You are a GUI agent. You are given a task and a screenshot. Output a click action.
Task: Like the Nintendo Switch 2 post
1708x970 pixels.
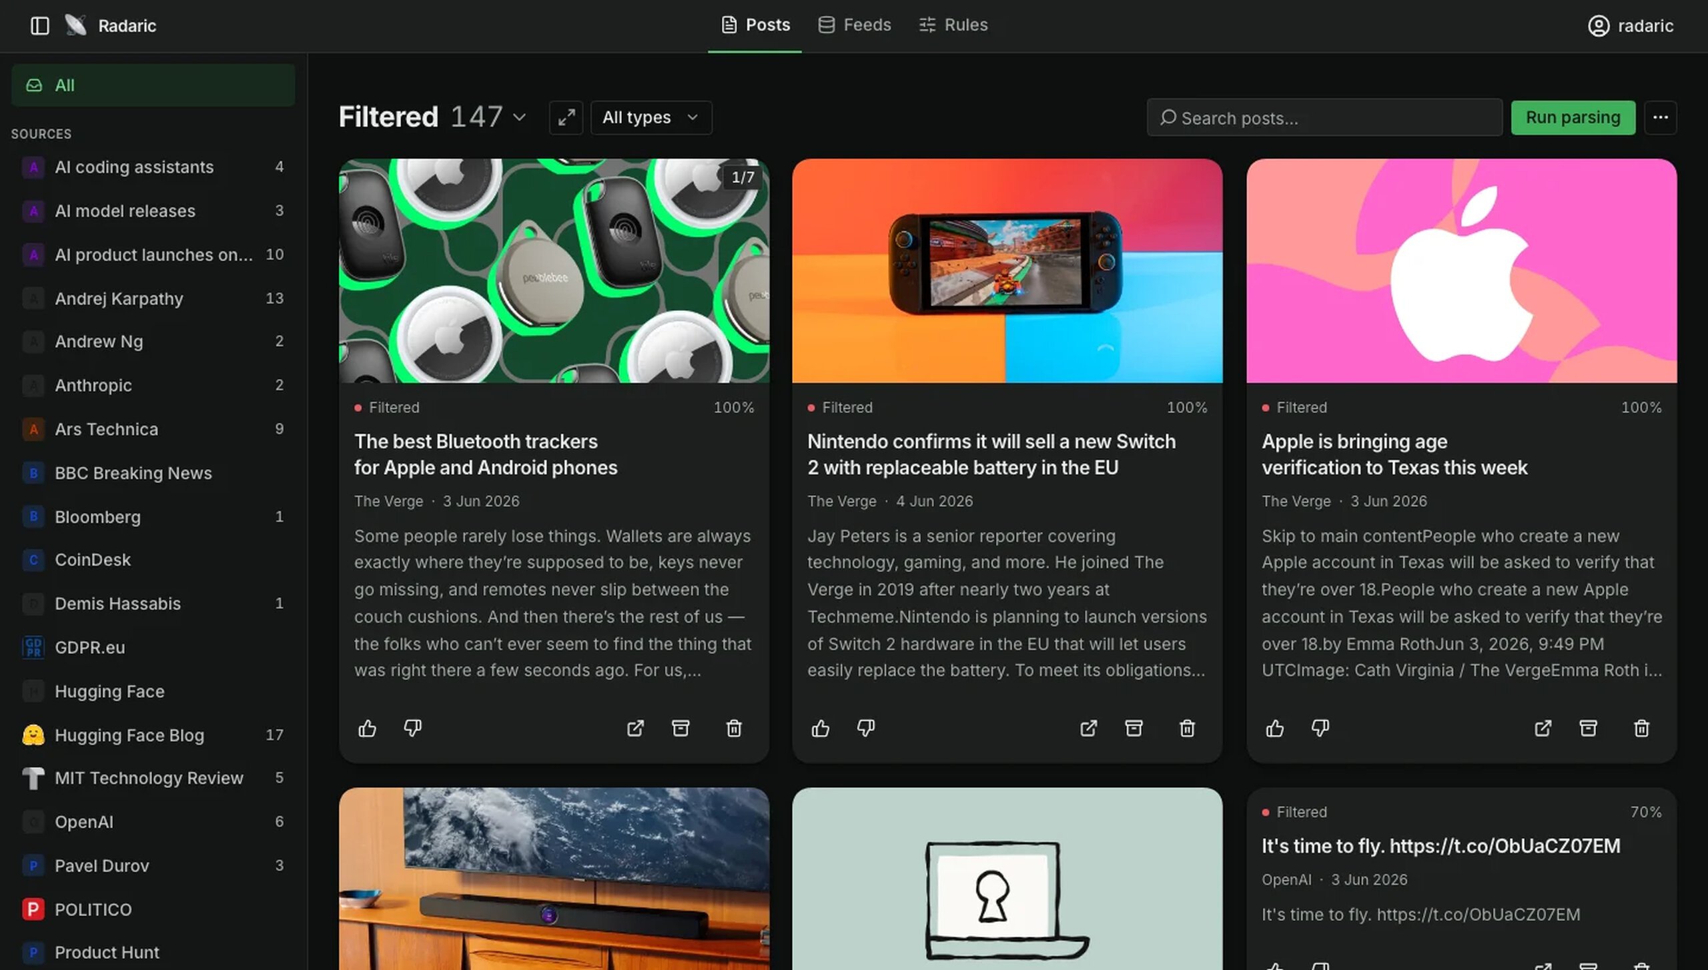tap(821, 728)
